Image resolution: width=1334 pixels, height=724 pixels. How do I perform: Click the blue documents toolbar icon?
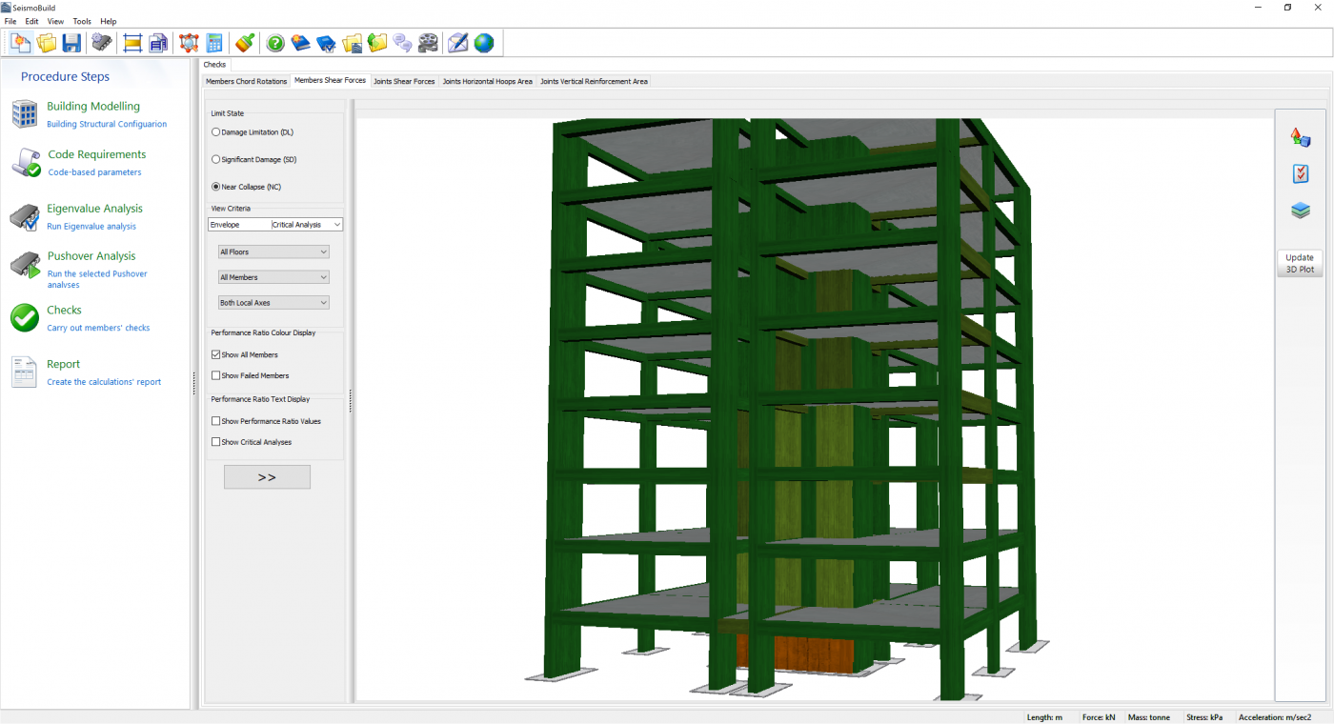[x=159, y=43]
